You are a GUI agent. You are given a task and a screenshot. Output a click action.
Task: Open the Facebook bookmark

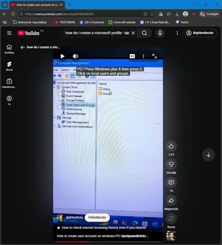(92, 22)
